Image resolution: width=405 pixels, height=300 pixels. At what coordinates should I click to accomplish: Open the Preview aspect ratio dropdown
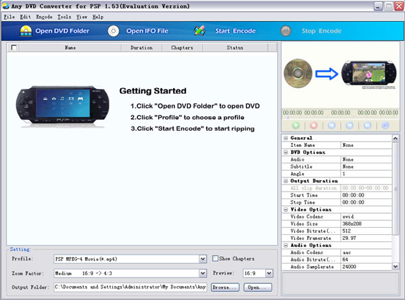[269, 273]
